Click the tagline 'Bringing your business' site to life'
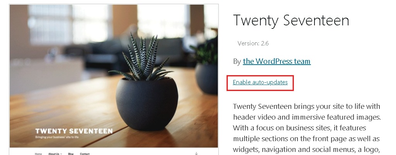This screenshot has height=155, width=396. click(57, 137)
